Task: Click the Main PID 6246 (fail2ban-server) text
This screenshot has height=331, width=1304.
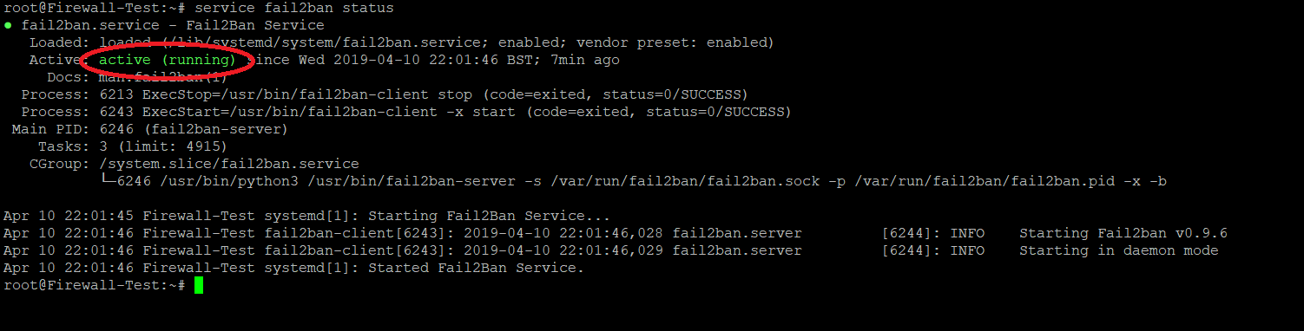Action: point(150,130)
